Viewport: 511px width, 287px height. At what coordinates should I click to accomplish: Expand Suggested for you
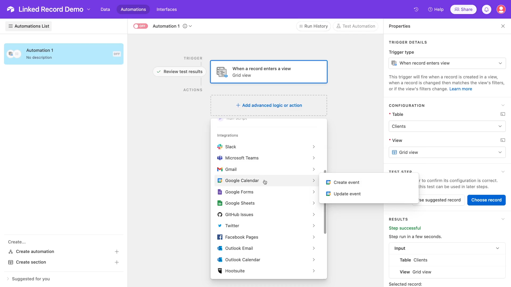(x=28, y=279)
